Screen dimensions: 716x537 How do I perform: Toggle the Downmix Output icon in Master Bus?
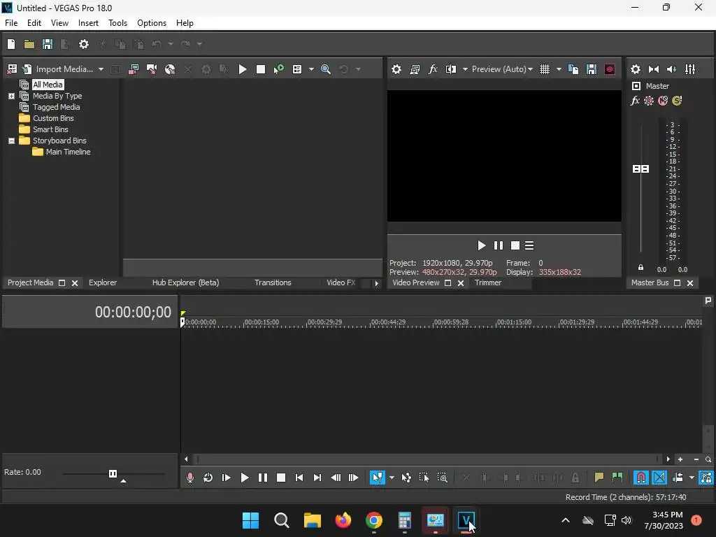pos(654,69)
